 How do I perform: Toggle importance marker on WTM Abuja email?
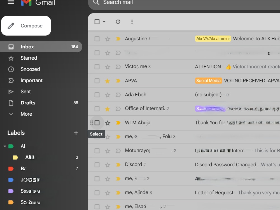click(118, 123)
